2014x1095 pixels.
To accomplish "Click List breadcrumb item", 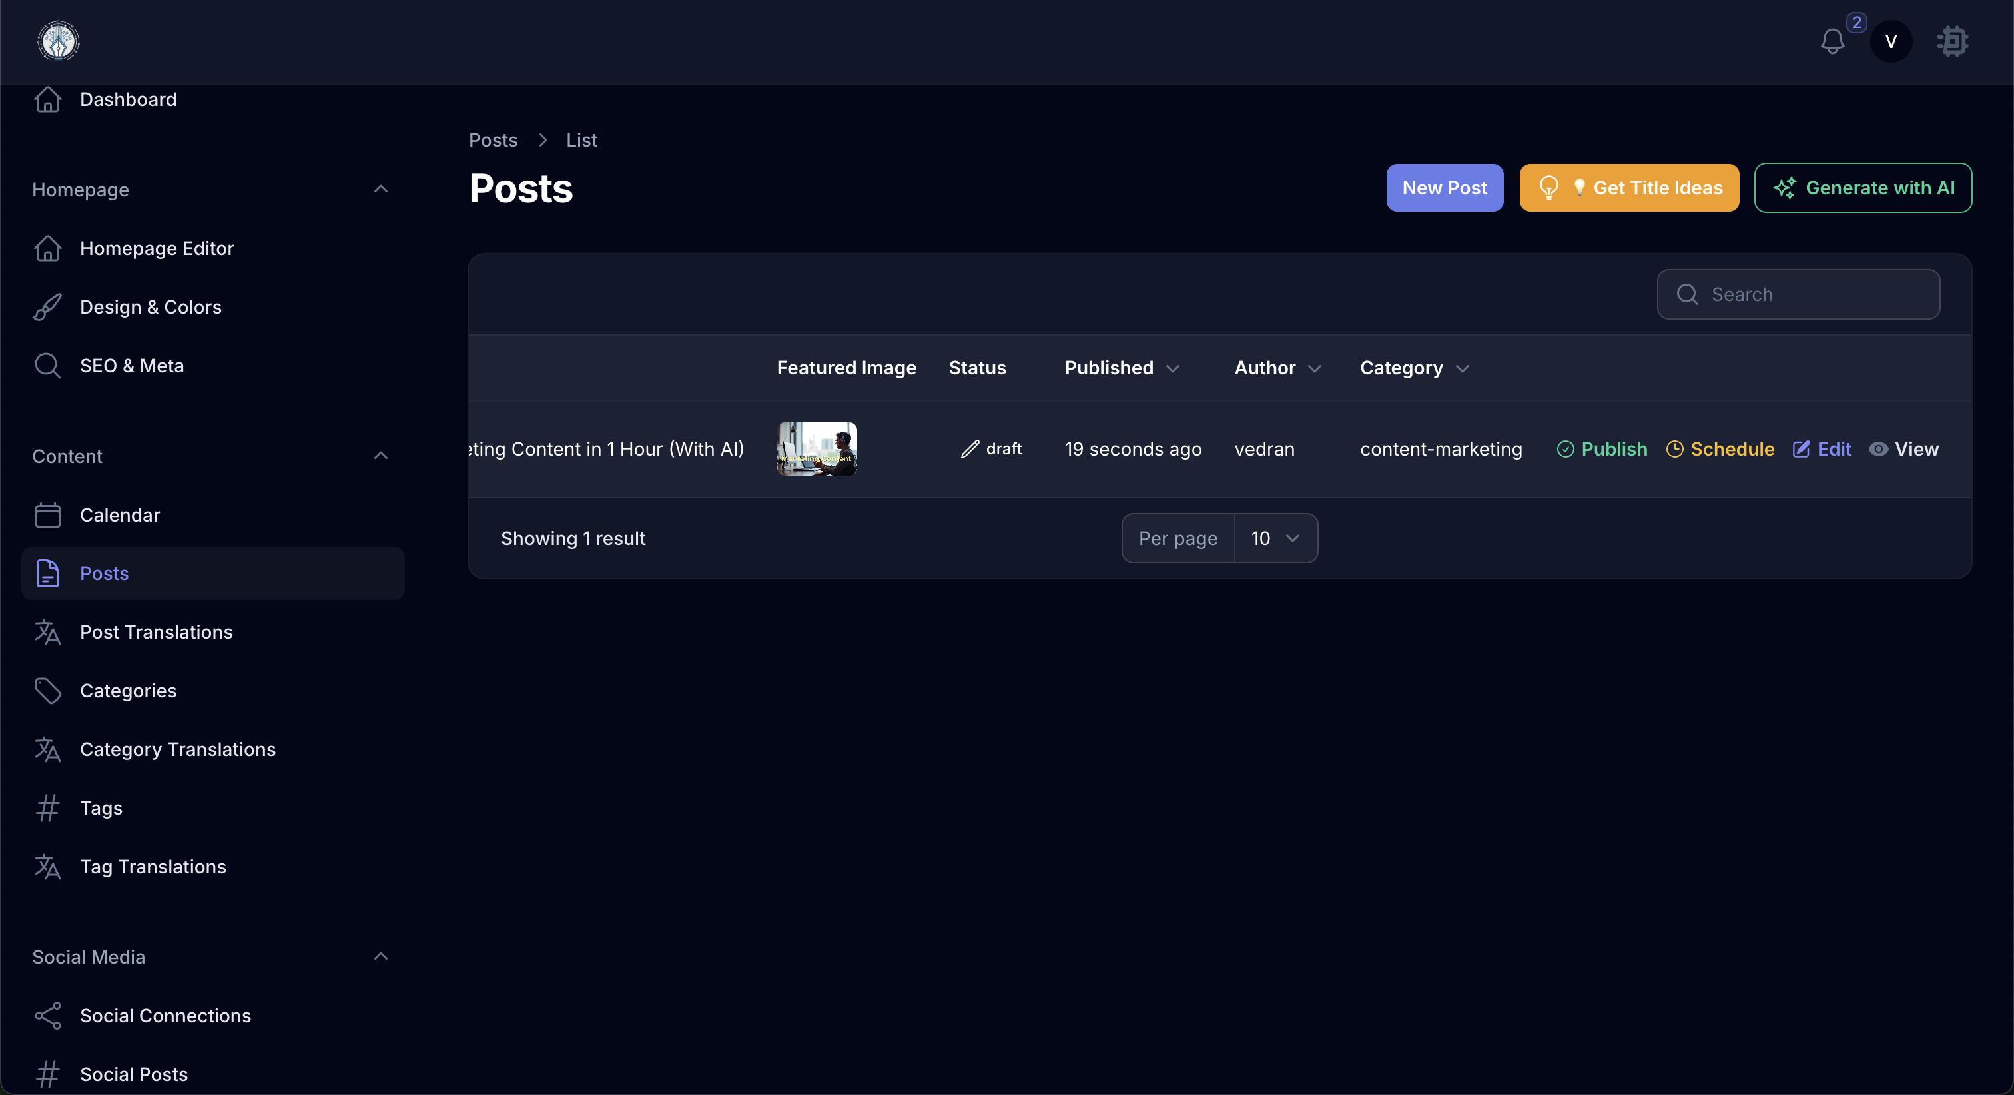I will point(581,140).
